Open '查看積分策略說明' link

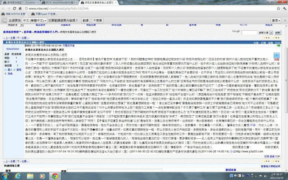click(271, 166)
